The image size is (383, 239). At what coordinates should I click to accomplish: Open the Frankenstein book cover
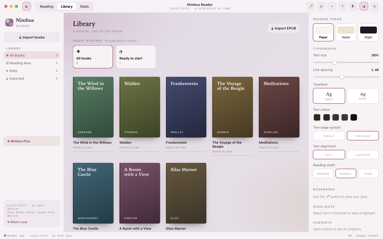coord(186,107)
